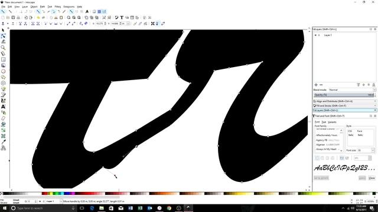Open Text and Font dialog toolbar icon

(x=122, y=18)
